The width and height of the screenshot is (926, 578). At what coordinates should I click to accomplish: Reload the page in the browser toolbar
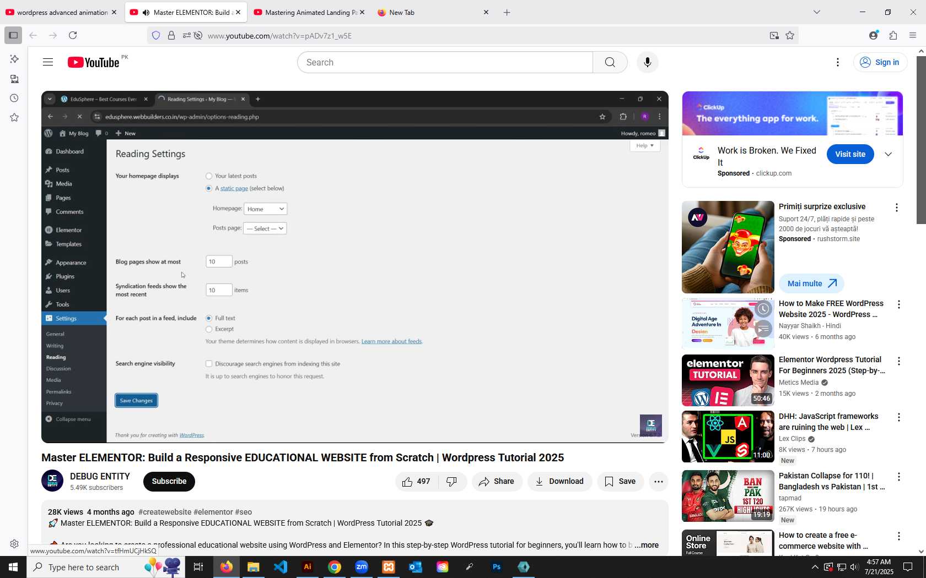tap(73, 35)
